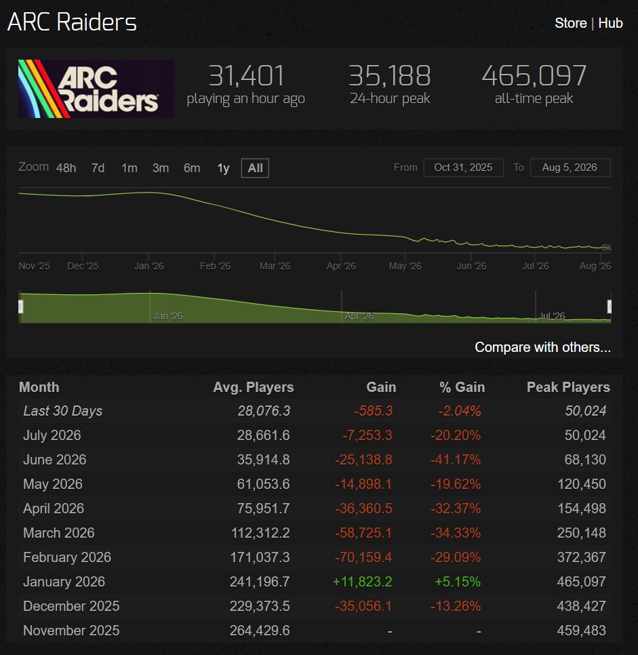Viewport: 638px width, 655px height.
Task: Click the % Gain column header
Action: pos(462,387)
